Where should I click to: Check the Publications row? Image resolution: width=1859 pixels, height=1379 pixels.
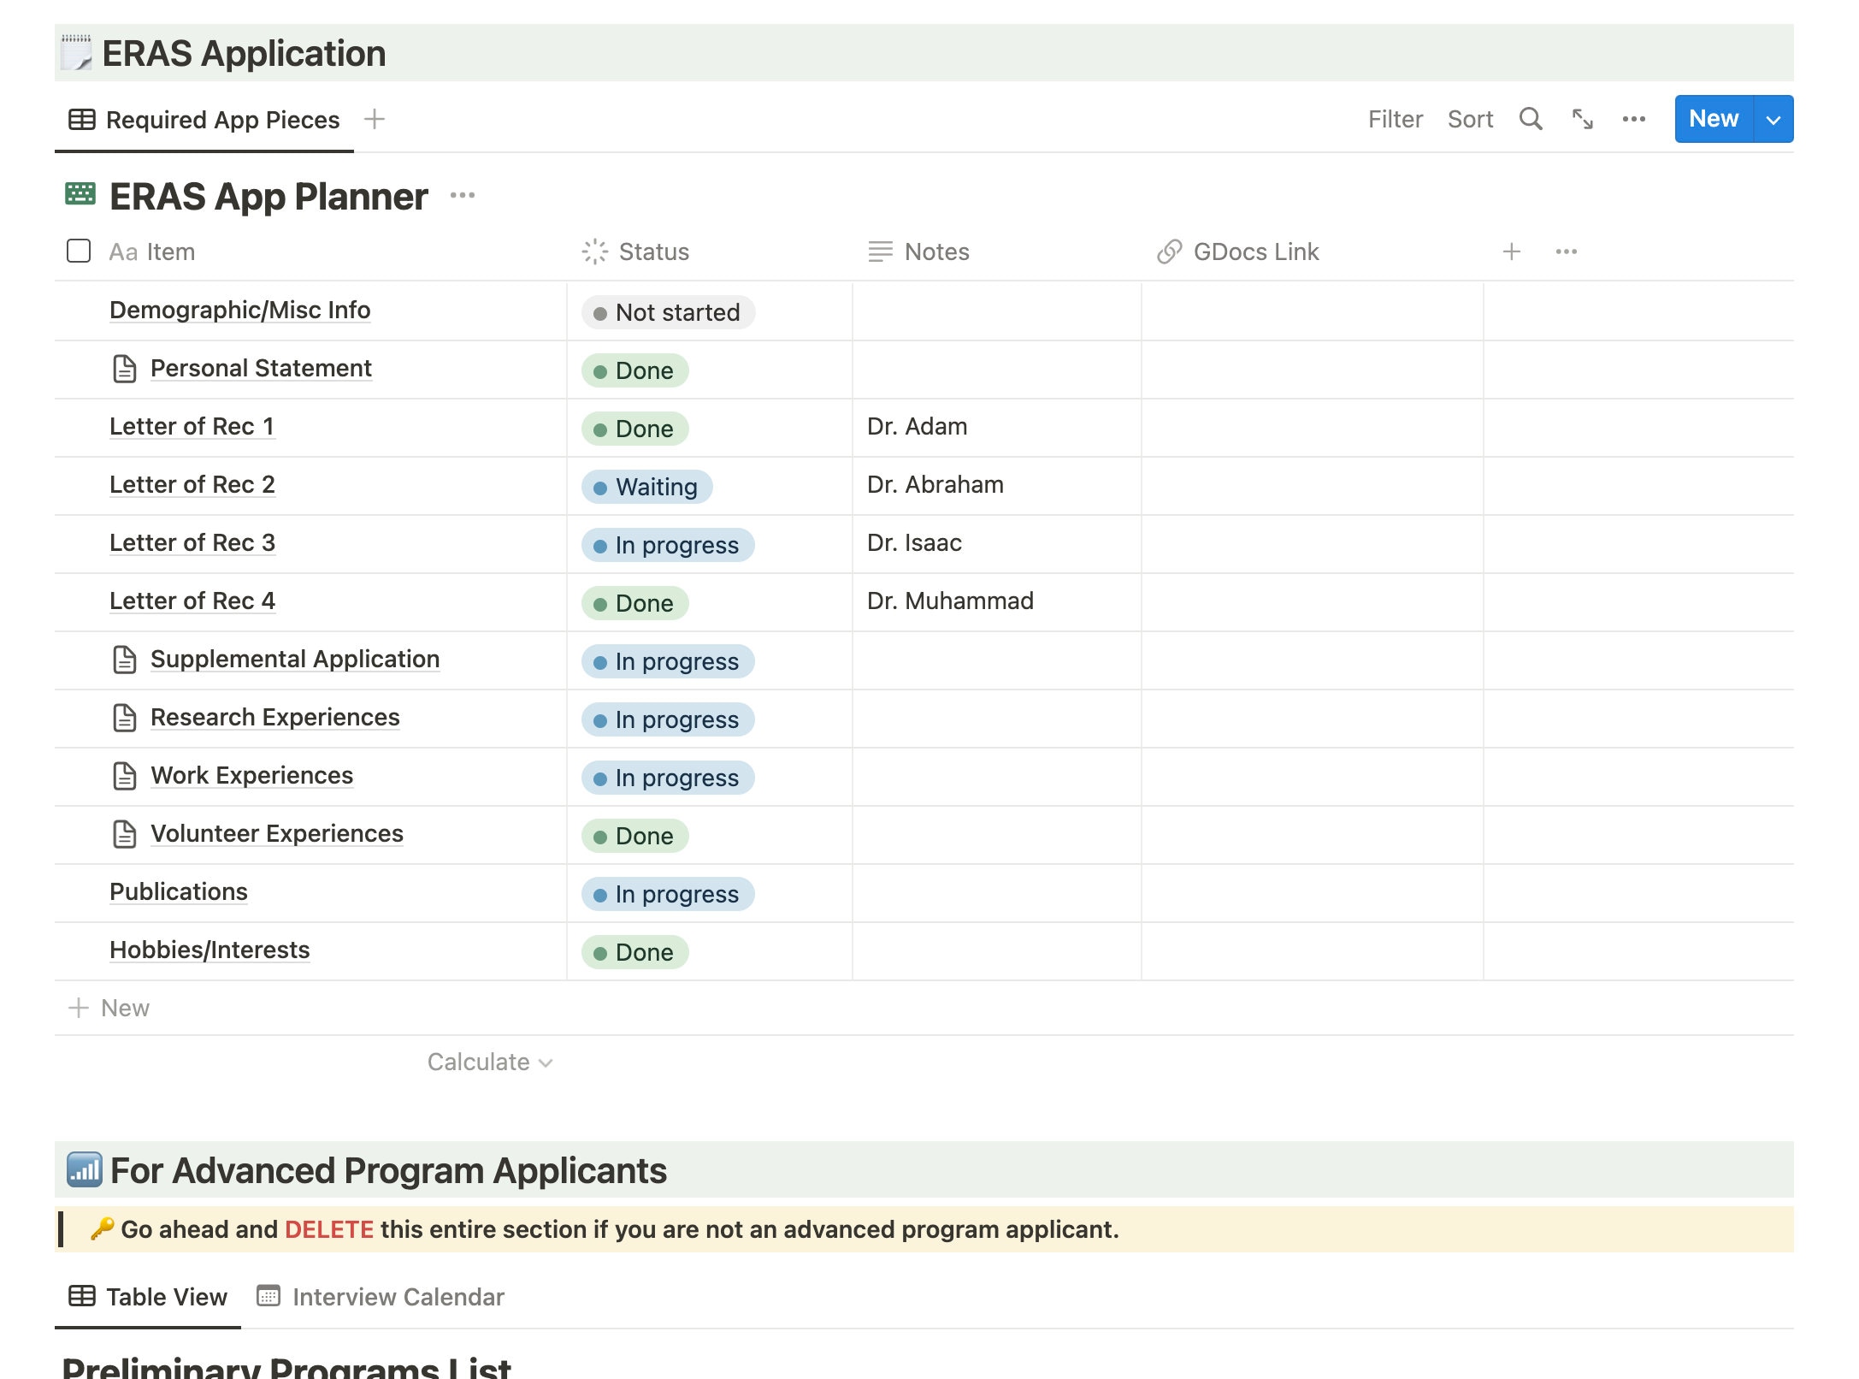pos(78,892)
